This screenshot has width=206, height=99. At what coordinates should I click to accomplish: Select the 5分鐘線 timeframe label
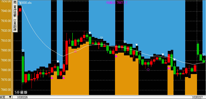coord(21,92)
